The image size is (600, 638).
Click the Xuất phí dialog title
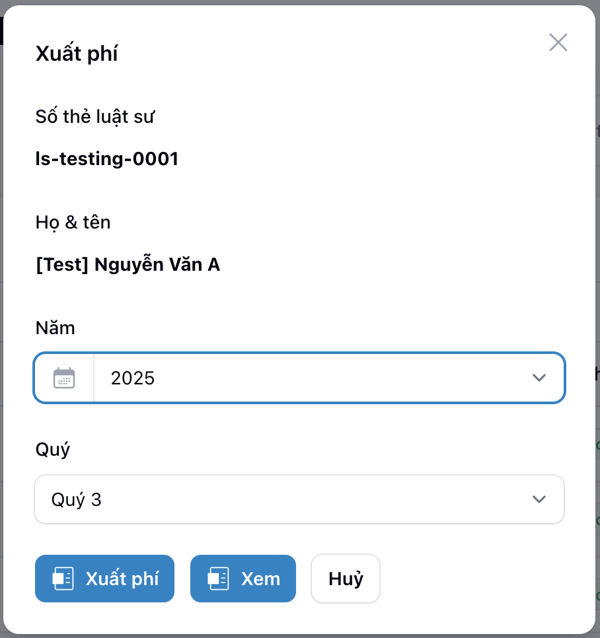[77, 53]
